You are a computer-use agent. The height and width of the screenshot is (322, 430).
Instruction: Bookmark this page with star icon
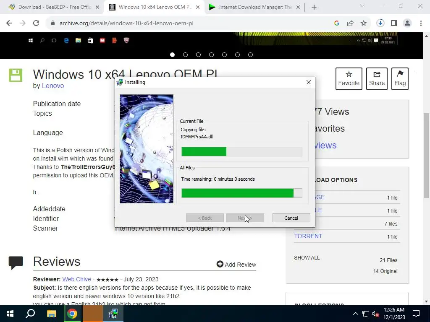(x=364, y=23)
